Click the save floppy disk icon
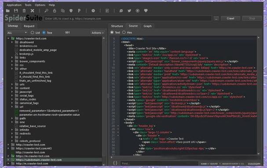The height and width of the screenshot is (168, 267). pyautogui.click(x=16, y=11)
